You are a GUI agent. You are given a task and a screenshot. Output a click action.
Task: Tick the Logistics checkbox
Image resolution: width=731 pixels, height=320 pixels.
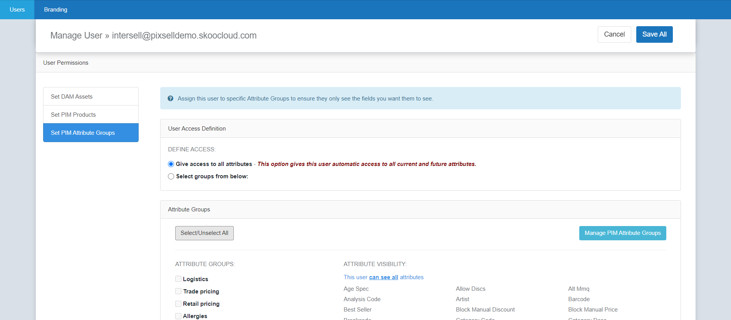coord(178,279)
